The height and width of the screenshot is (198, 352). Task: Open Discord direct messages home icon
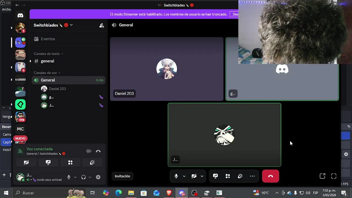(x=20, y=16)
